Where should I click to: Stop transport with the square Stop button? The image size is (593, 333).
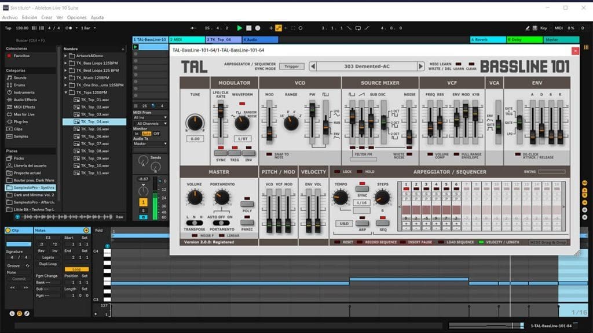[248, 28]
